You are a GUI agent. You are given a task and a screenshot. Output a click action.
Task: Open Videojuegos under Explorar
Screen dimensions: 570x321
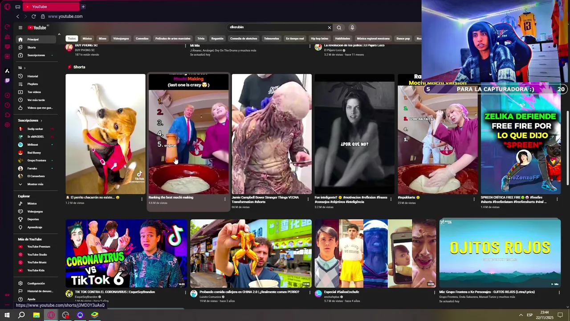pyautogui.click(x=36, y=211)
